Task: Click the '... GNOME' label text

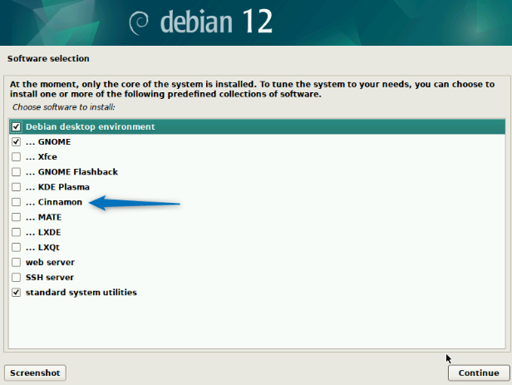Action: 48,141
